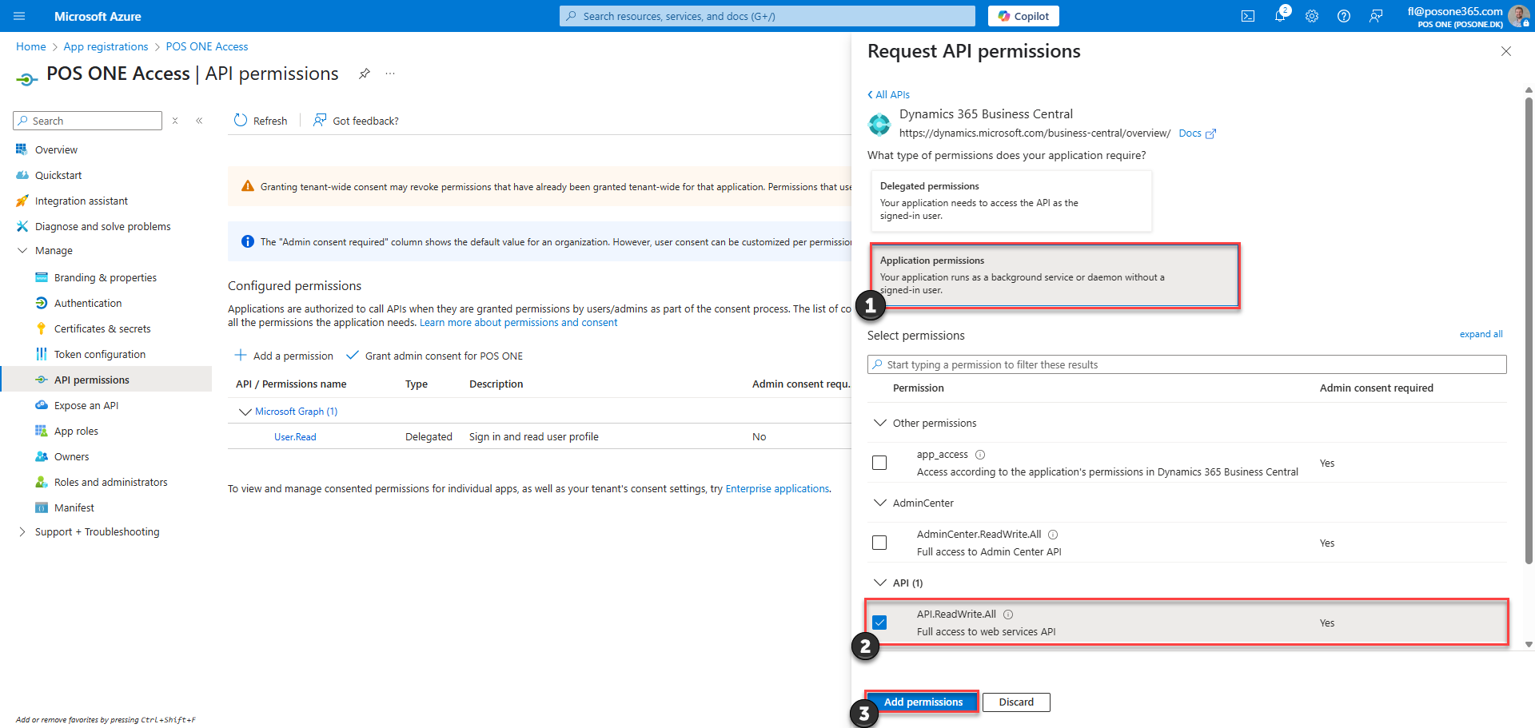The height and width of the screenshot is (728, 1535).
Task: Check the AdminCenter.ReadWrite.All checkbox
Action: coord(879,543)
